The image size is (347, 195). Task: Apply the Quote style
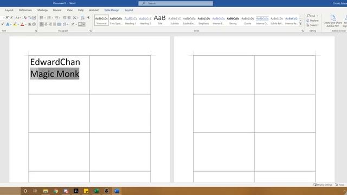247,21
